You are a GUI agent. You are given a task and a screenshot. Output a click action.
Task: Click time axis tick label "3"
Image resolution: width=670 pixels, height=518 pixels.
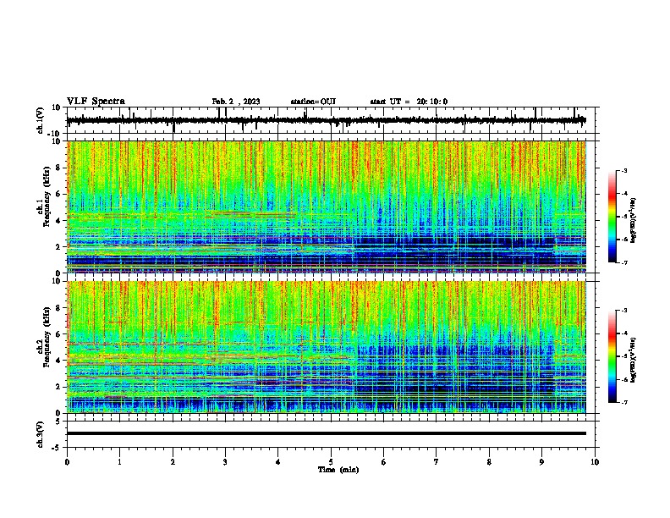pyautogui.click(x=225, y=462)
